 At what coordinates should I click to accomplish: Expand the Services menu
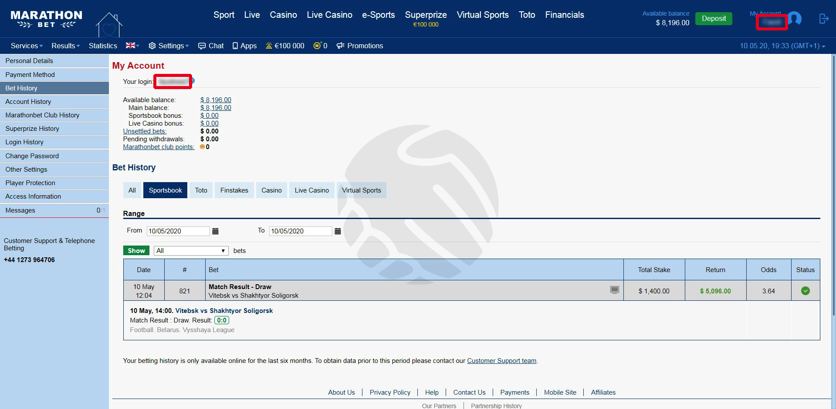point(27,46)
